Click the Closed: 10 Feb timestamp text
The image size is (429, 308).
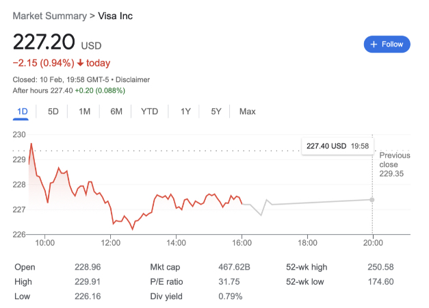(x=61, y=79)
